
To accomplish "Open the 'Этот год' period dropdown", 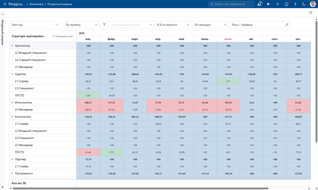I will click(34, 25).
